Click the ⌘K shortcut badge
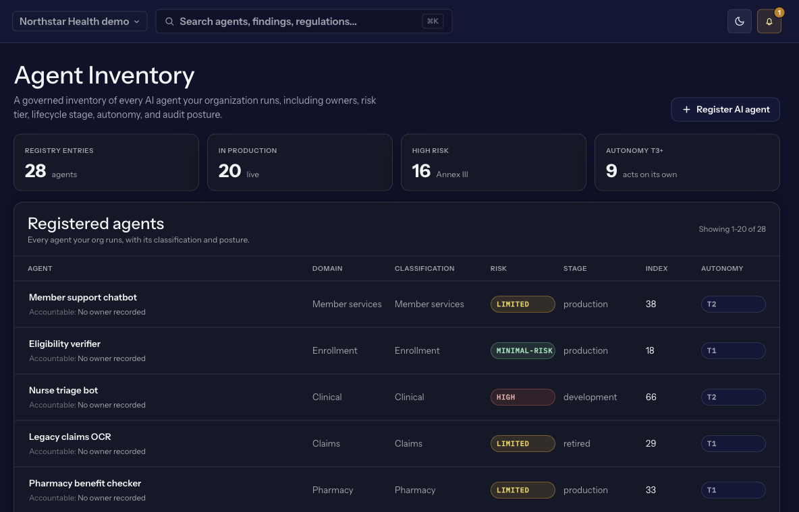799x512 pixels. (433, 22)
